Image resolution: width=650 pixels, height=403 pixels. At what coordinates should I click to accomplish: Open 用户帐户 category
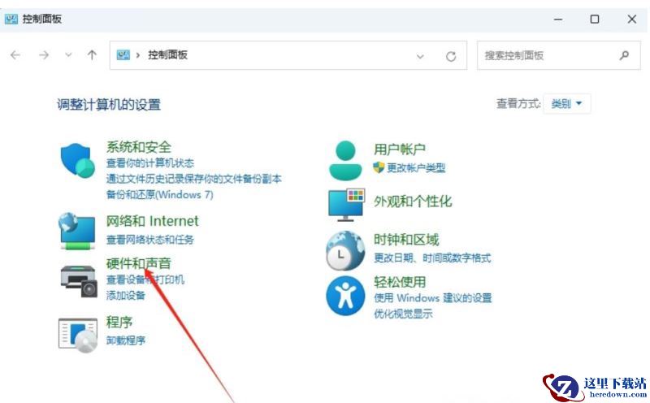tap(400, 149)
